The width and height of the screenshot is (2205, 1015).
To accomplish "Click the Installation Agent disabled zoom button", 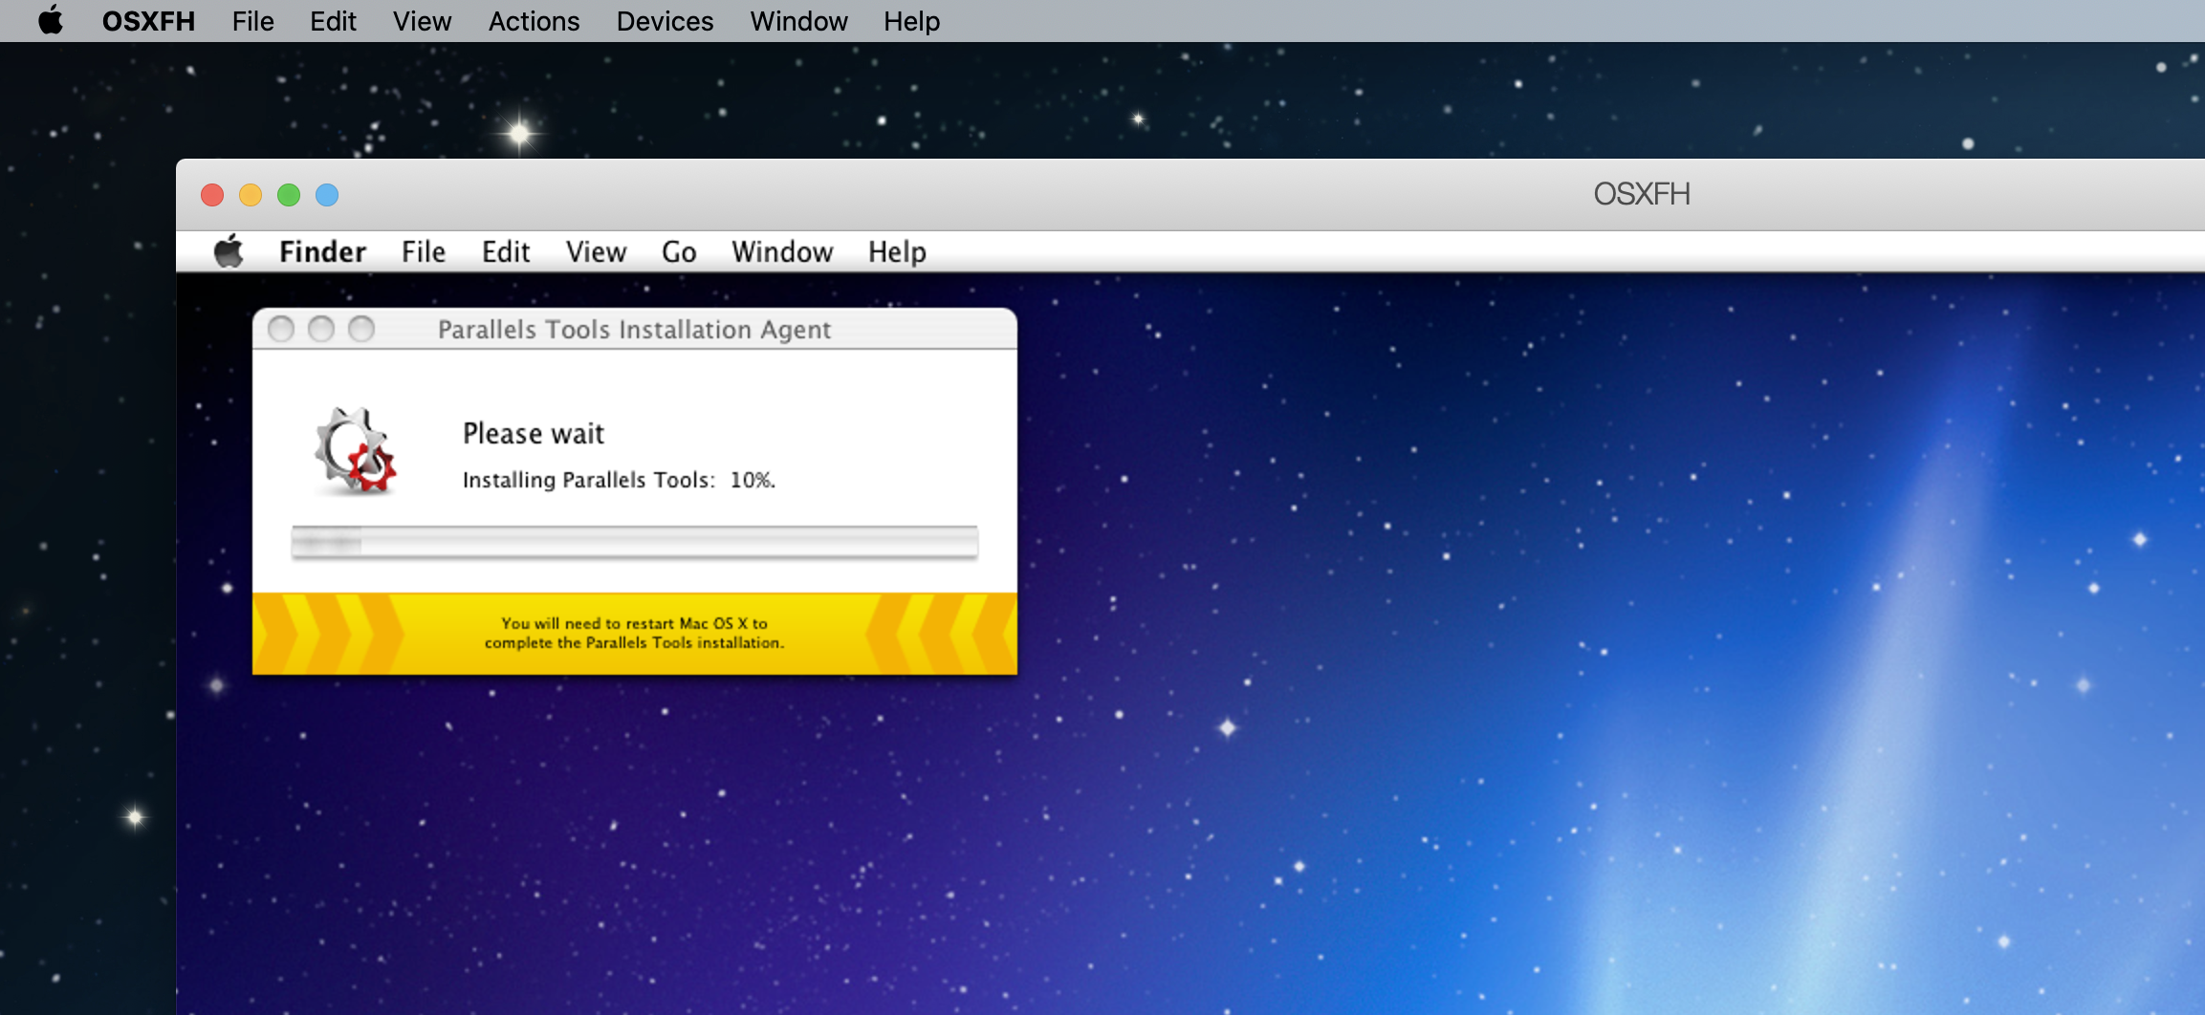I will pyautogui.click(x=361, y=329).
